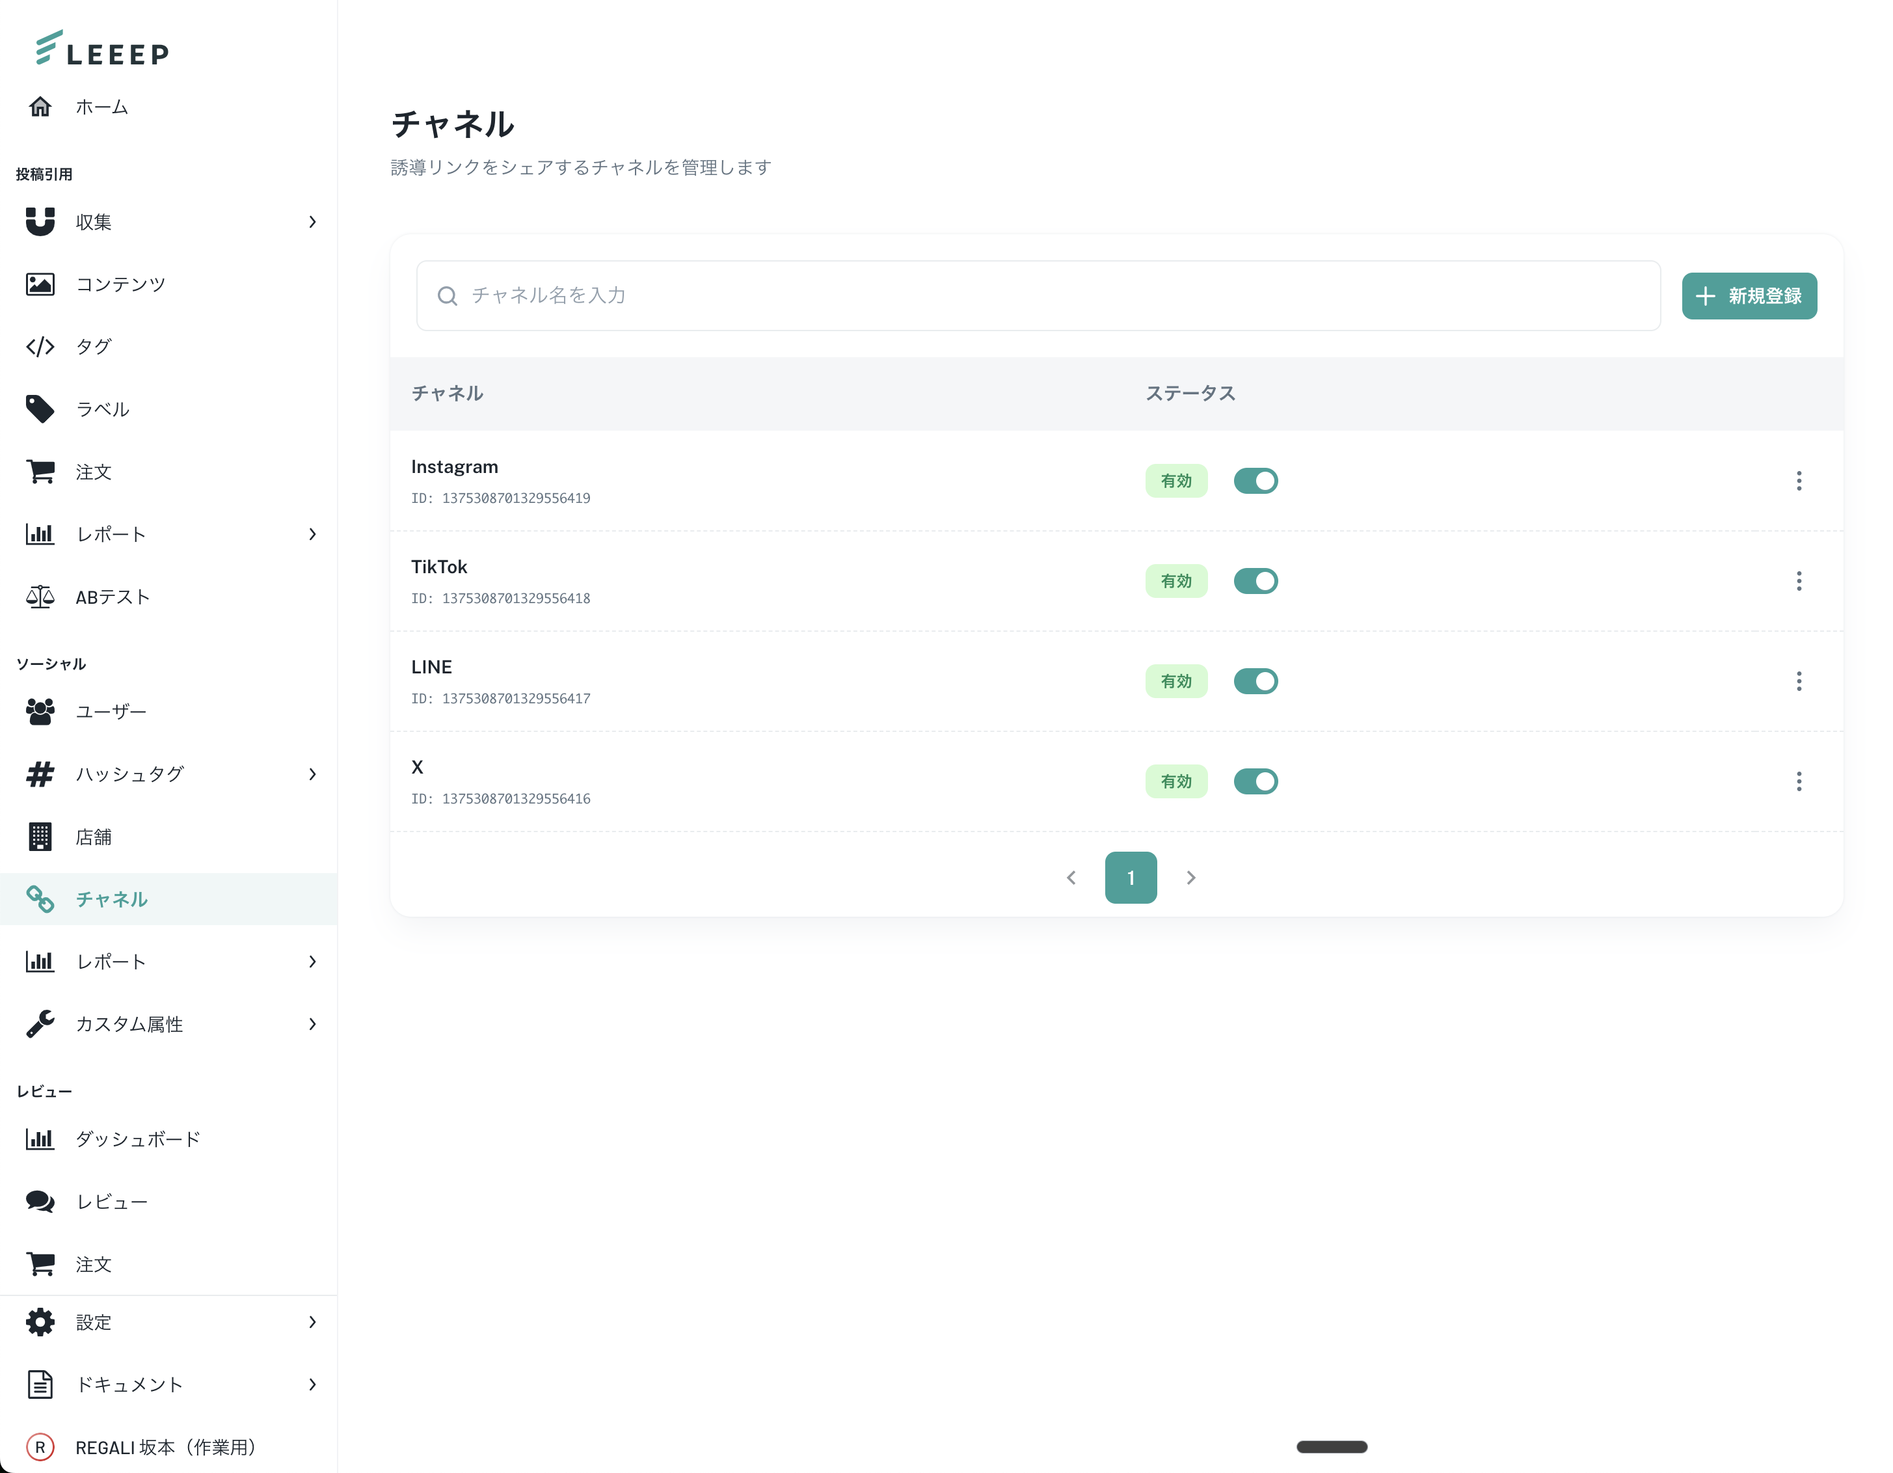Expand the カスタム属性 chevron
Viewport: 1893px width, 1473px height.
click(312, 1024)
